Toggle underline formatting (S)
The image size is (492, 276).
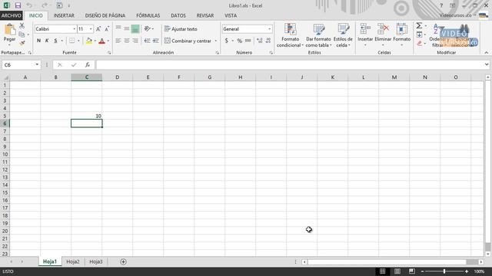click(x=55, y=41)
